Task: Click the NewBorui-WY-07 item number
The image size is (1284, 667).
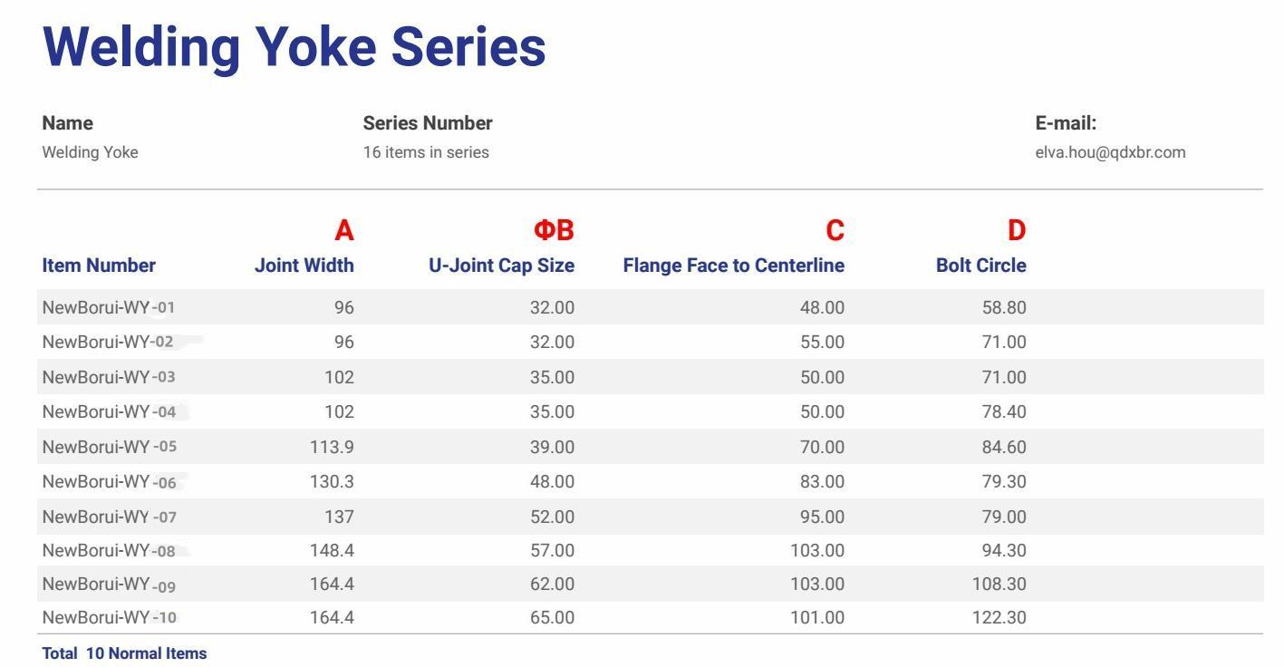Action: click(110, 517)
